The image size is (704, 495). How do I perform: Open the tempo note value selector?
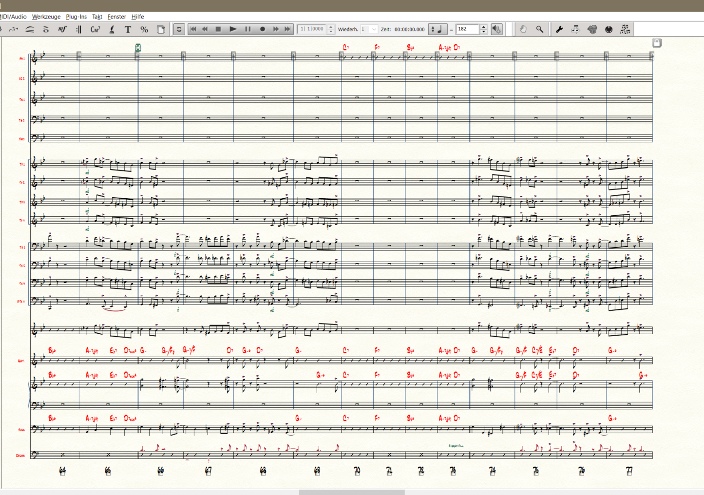(437, 29)
